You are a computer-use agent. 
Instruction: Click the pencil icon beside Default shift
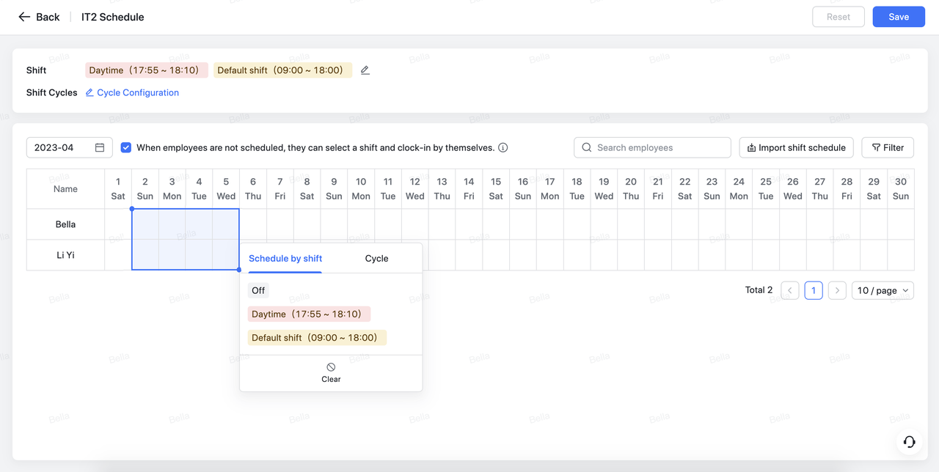[365, 70]
